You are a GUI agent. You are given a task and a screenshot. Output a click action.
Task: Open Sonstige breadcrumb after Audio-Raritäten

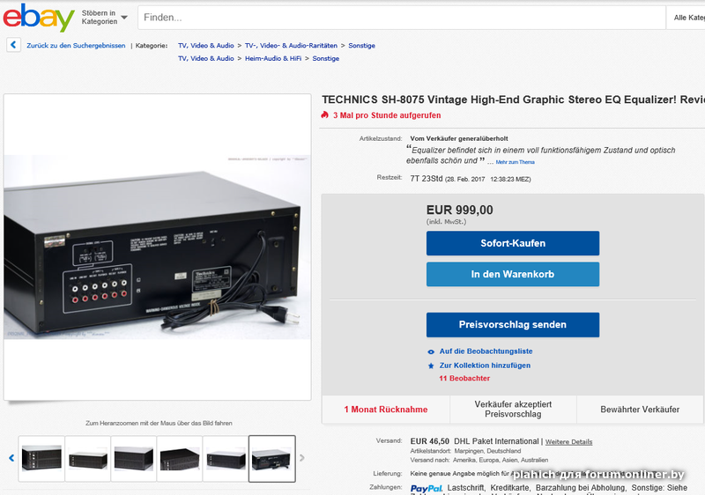(361, 46)
